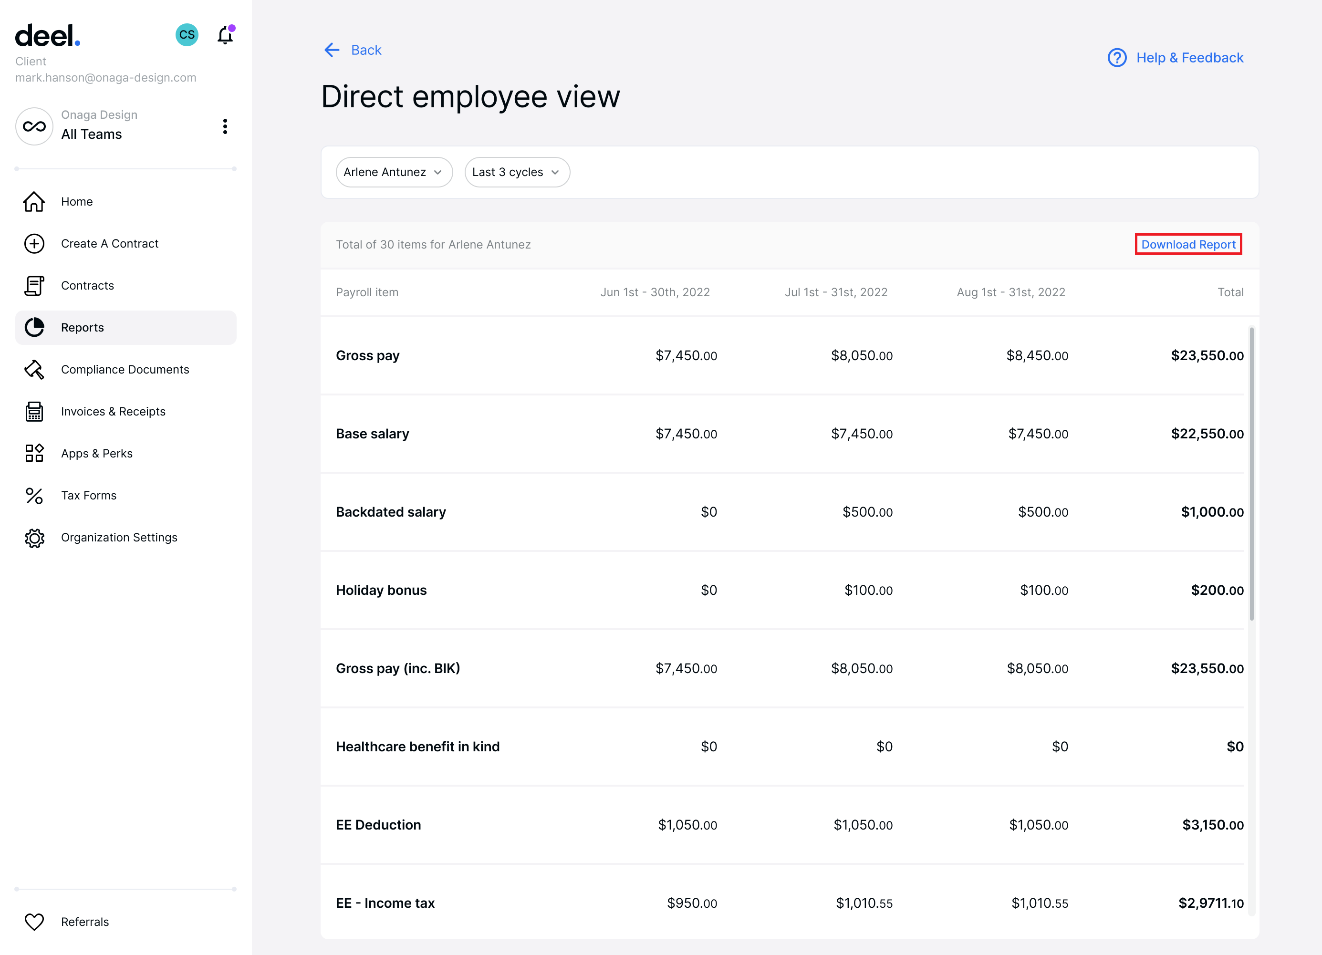
Task: Click the Contracts document icon
Action: 34,286
